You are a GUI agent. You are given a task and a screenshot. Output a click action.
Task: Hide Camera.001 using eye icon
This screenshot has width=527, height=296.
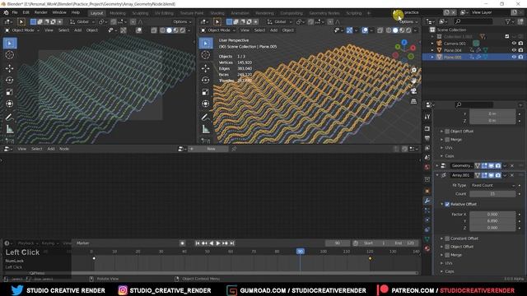click(514, 44)
